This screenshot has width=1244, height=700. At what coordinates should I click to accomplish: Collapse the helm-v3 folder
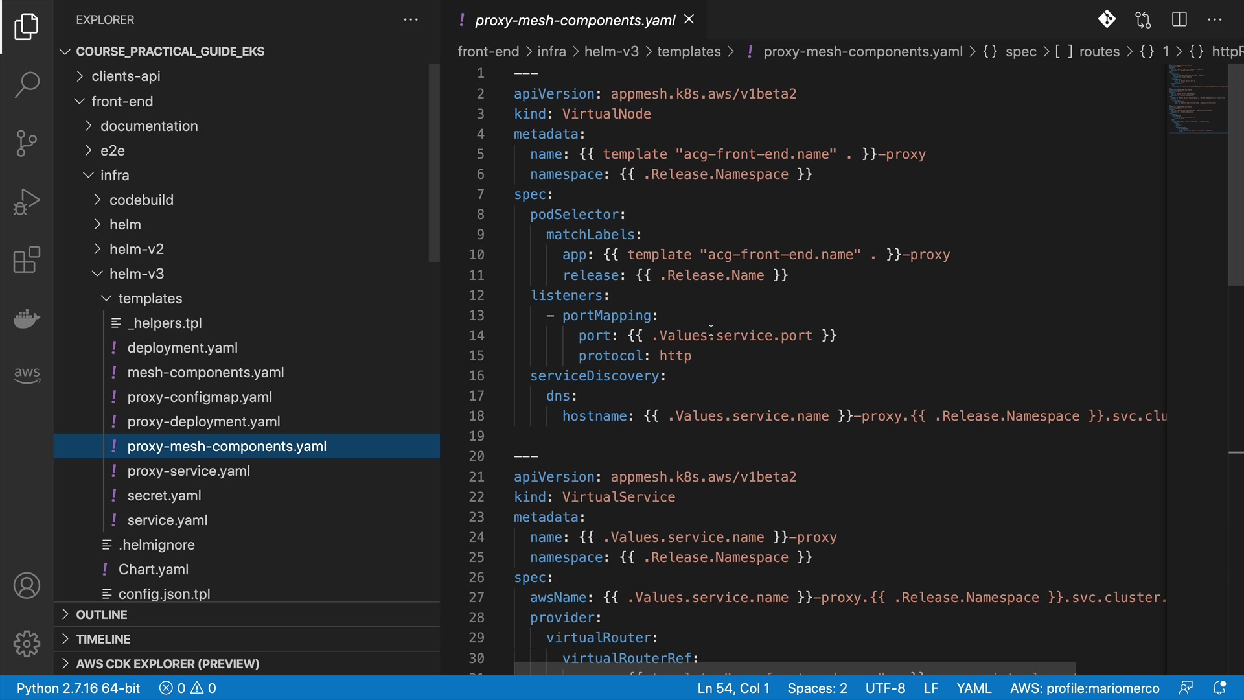(x=136, y=274)
